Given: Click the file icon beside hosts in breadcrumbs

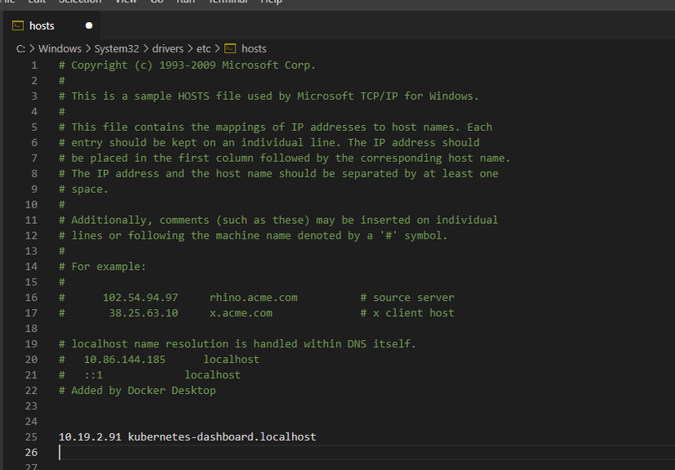Looking at the screenshot, I should 230,49.
